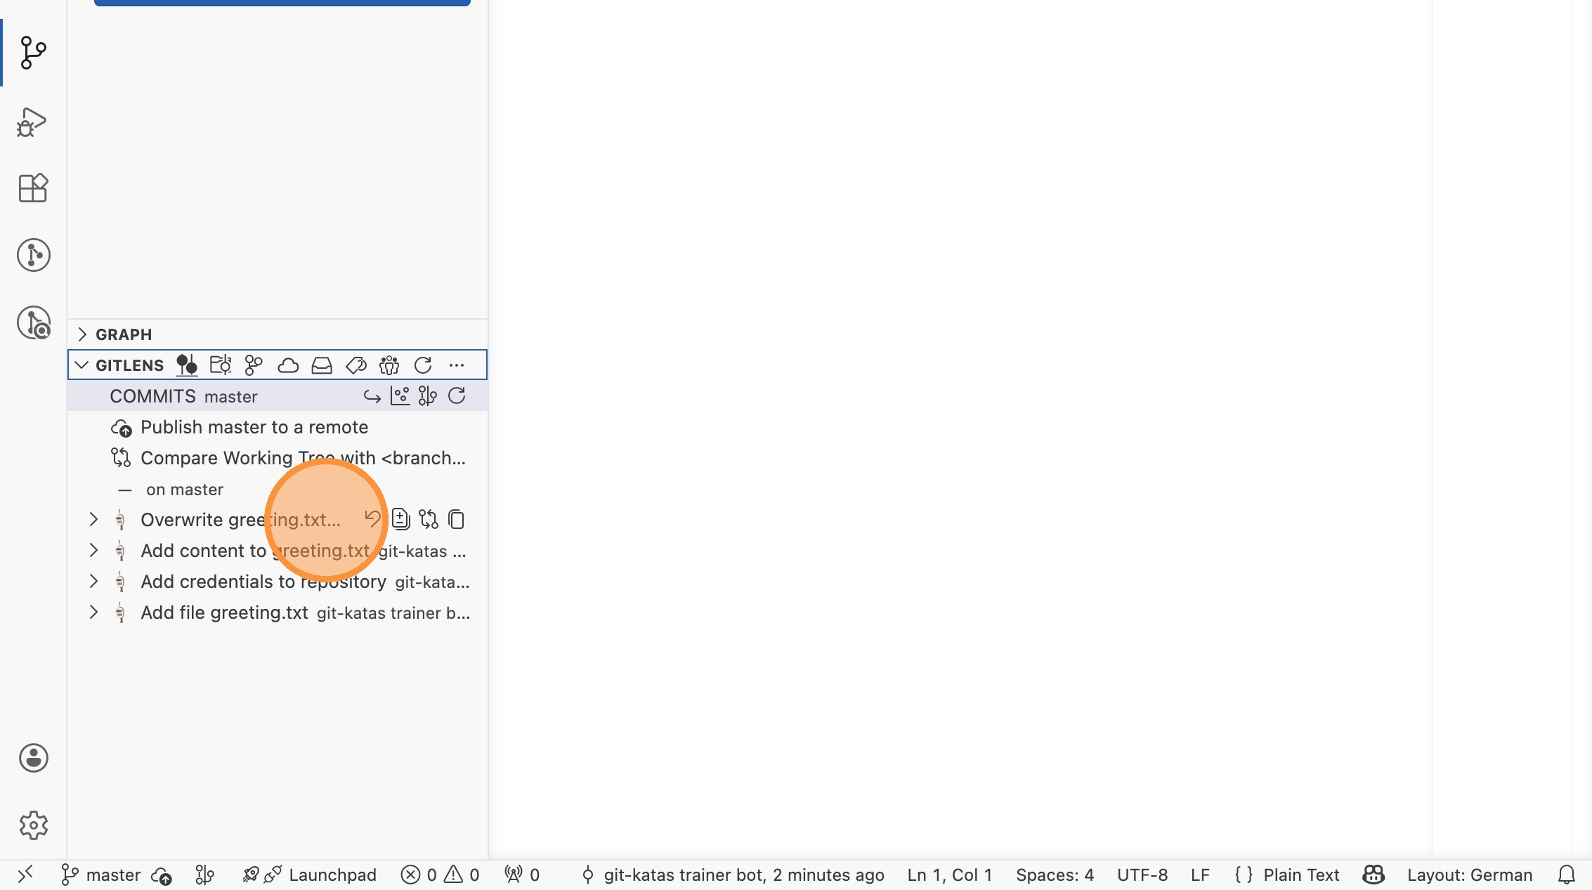The width and height of the screenshot is (1592, 890).
Task: Click Publish master to a remote
Action: point(254,427)
